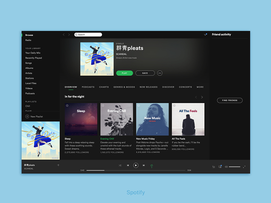
Task: Open Your Daily Mix
Action: pos(33,53)
